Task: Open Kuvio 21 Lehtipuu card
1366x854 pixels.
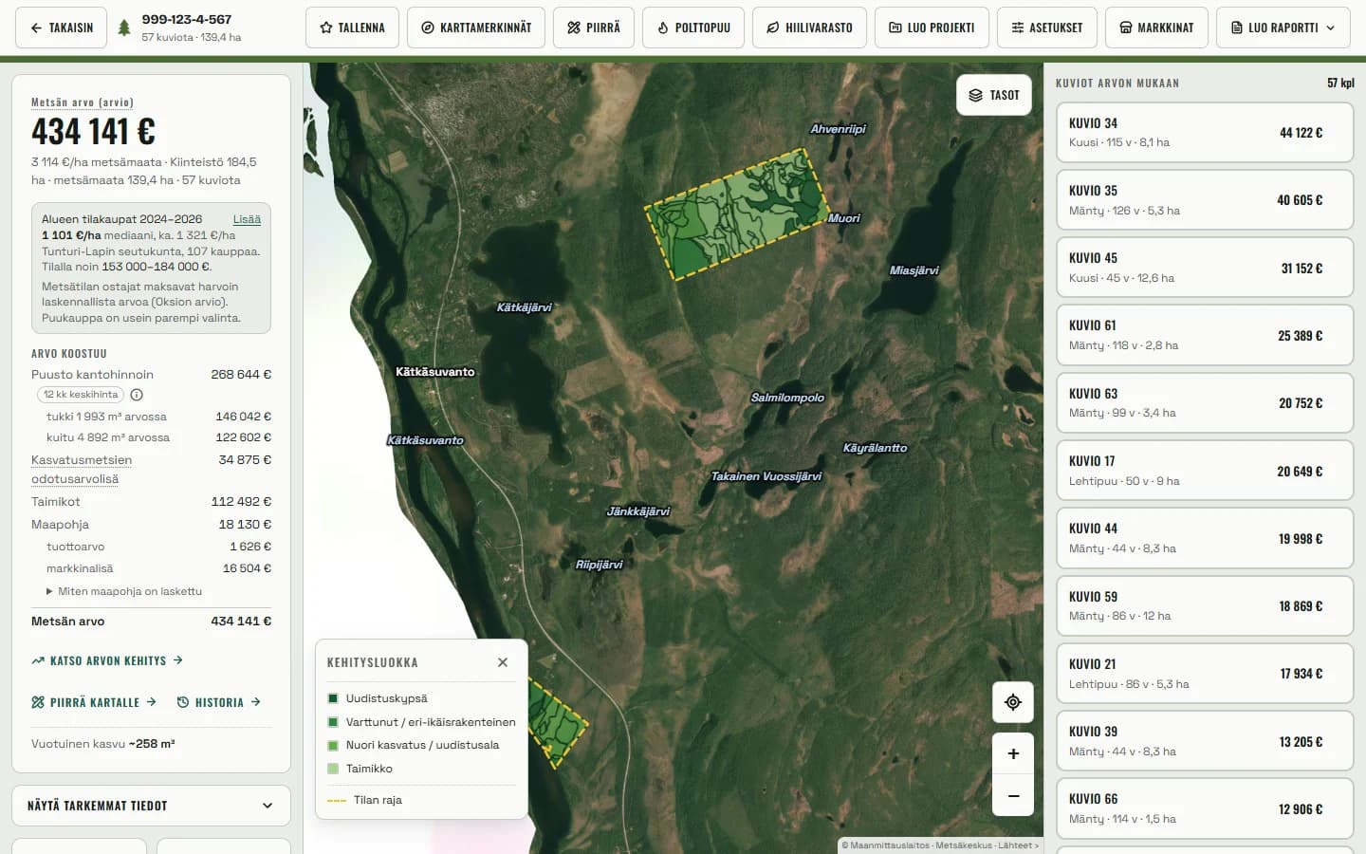Action: pos(1205,674)
